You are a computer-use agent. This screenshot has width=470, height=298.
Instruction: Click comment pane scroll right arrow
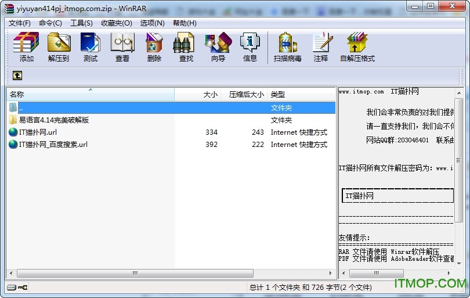pyautogui.click(x=449, y=273)
